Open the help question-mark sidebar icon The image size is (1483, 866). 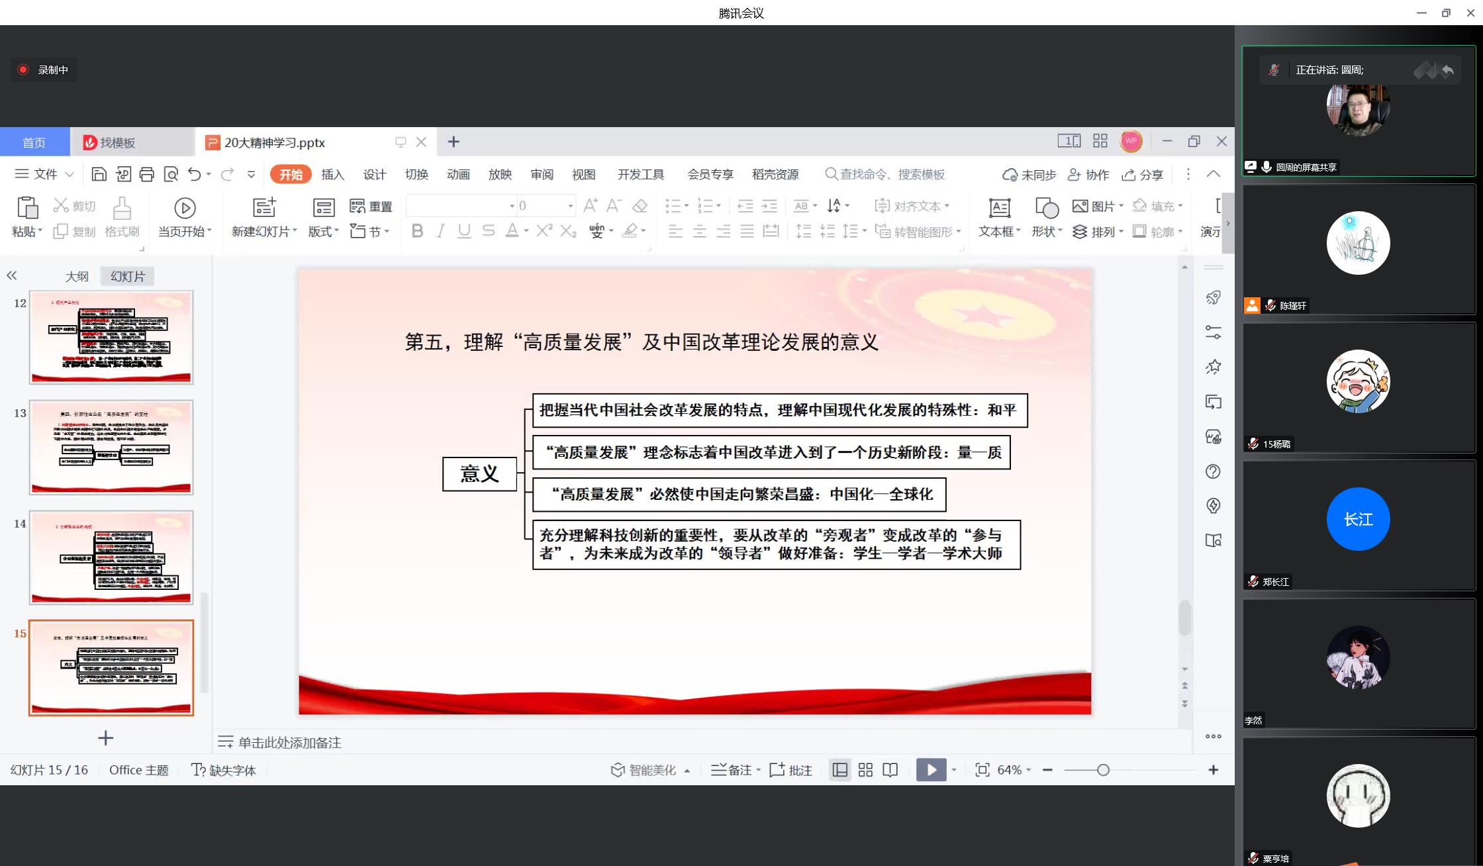point(1213,471)
